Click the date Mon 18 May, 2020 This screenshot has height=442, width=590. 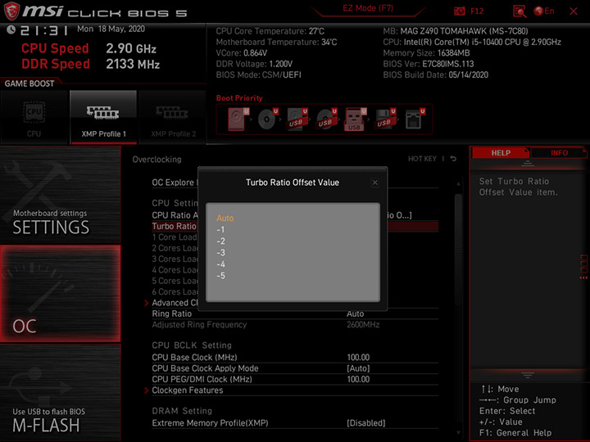[111, 29]
